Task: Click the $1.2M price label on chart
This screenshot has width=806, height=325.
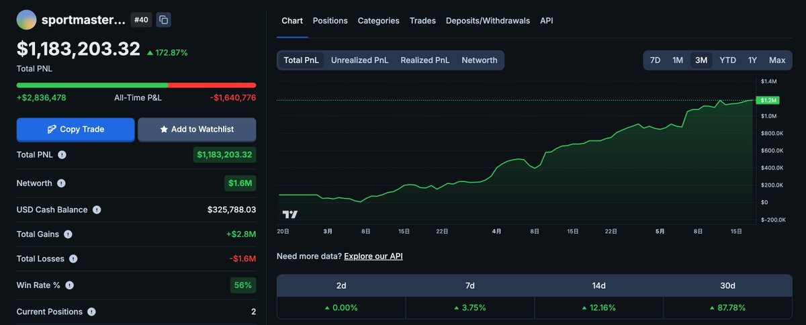Action: pos(766,100)
